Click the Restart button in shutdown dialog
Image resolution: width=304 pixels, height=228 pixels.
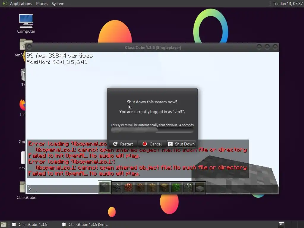(123, 144)
